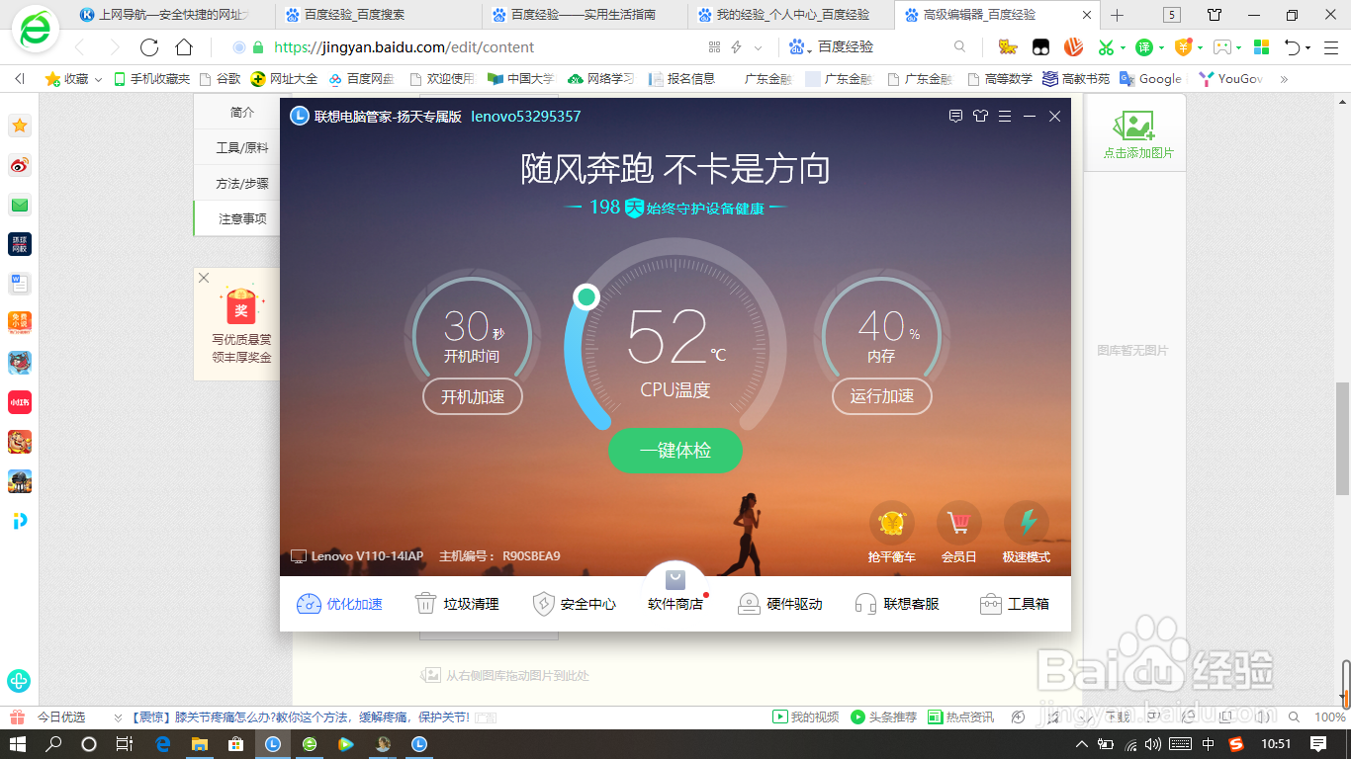The height and width of the screenshot is (759, 1351).
Task: Click 我的视频 in browser status bar
Action: tap(806, 717)
